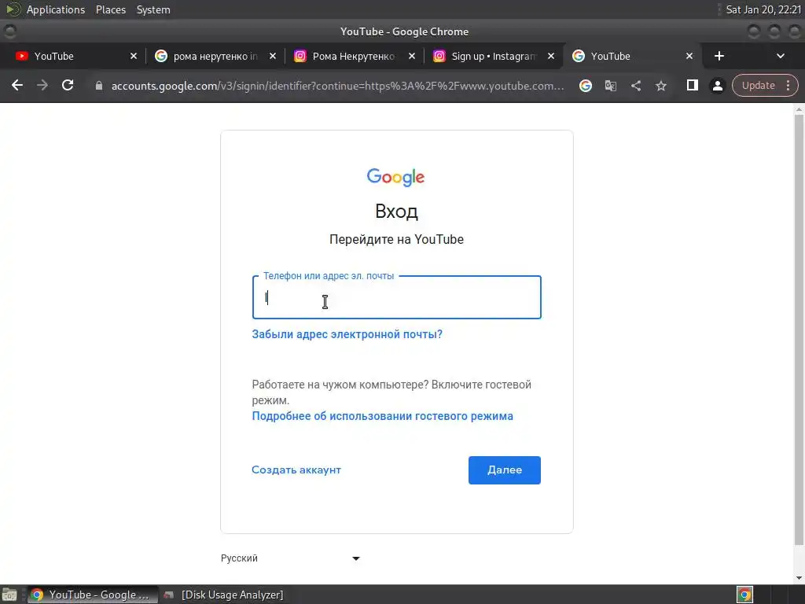805x604 pixels.
Task: Open Забыли адрес электронной почты? link
Action: (347, 334)
